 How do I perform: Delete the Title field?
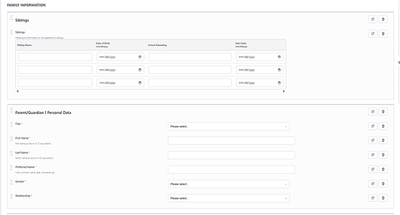pos(383,126)
